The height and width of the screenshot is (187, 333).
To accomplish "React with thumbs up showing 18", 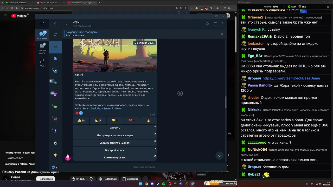I will tap(81, 121).
